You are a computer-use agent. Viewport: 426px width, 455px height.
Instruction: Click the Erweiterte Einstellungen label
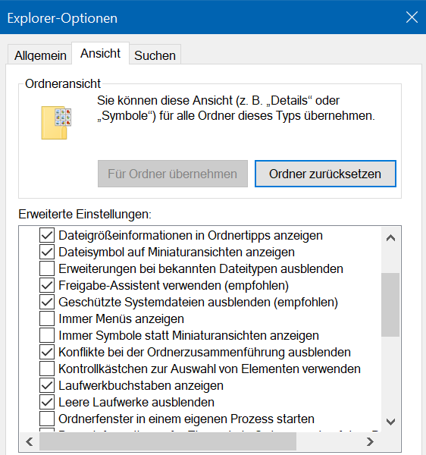[85, 214]
